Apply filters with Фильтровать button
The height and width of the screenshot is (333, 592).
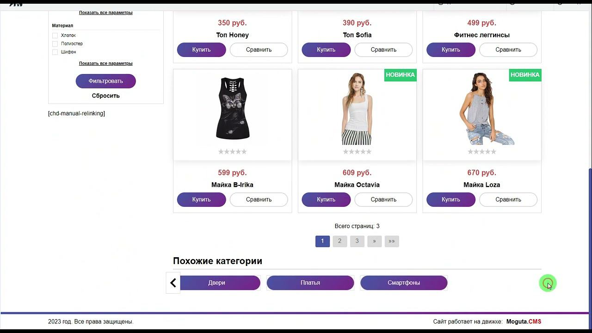coord(106,81)
